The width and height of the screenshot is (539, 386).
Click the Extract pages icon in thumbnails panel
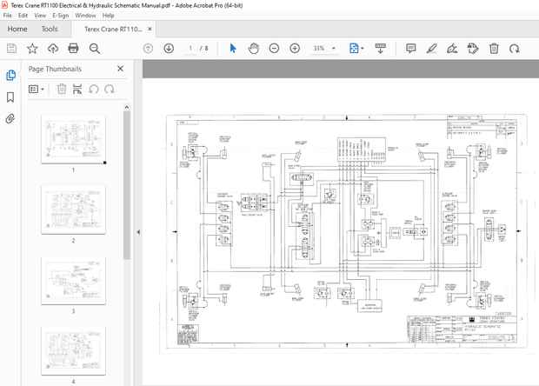77,90
